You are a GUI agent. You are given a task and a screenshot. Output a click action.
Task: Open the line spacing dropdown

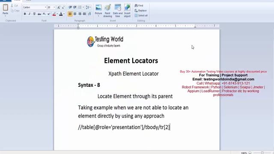(x=88, y=7)
